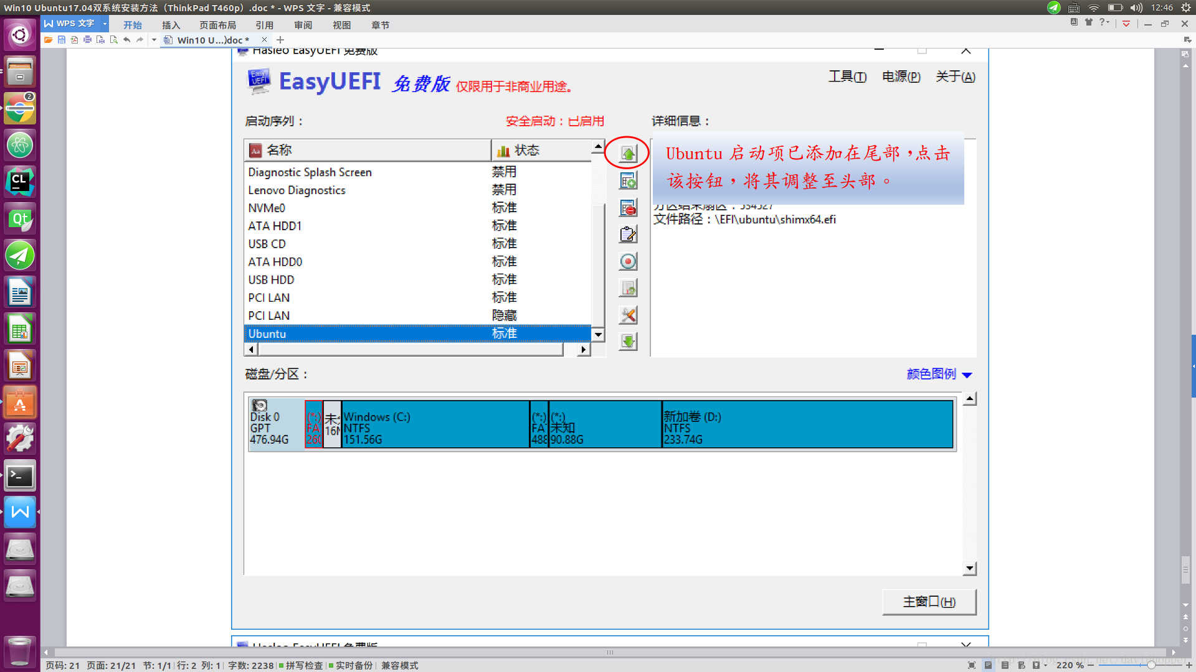The image size is (1196, 672).
Task: Open the WPS 文字 application menu dropdown arrow
Action: click(x=105, y=24)
